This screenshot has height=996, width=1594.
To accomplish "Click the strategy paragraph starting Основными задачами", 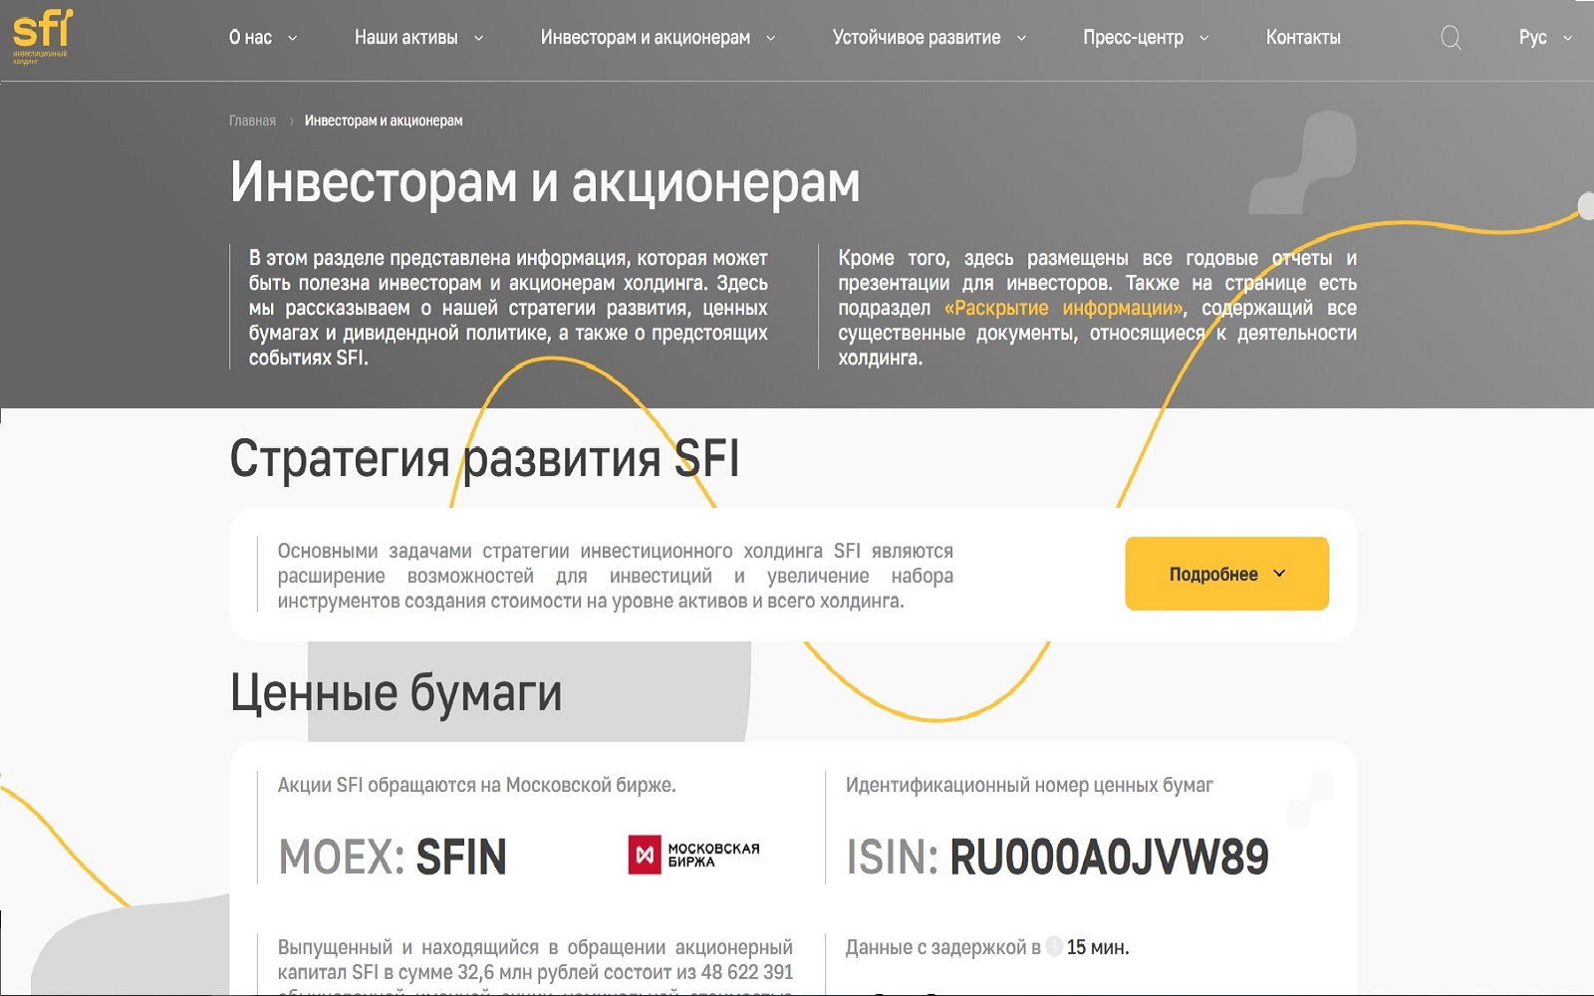I will pos(615,576).
